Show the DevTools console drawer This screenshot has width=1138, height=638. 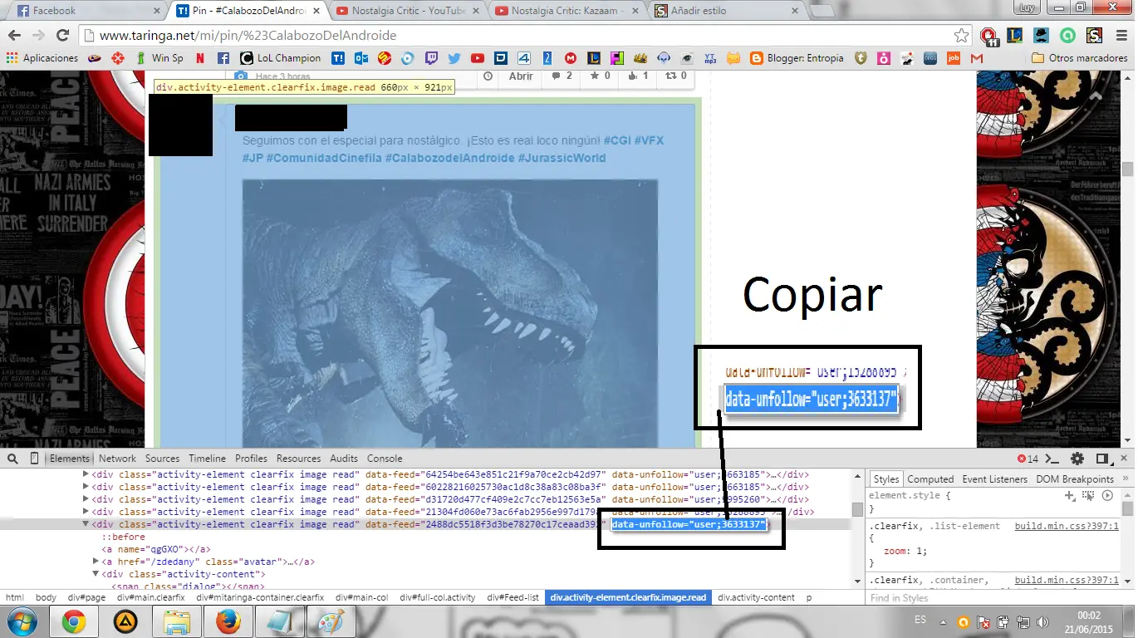[x=1052, y=459]
